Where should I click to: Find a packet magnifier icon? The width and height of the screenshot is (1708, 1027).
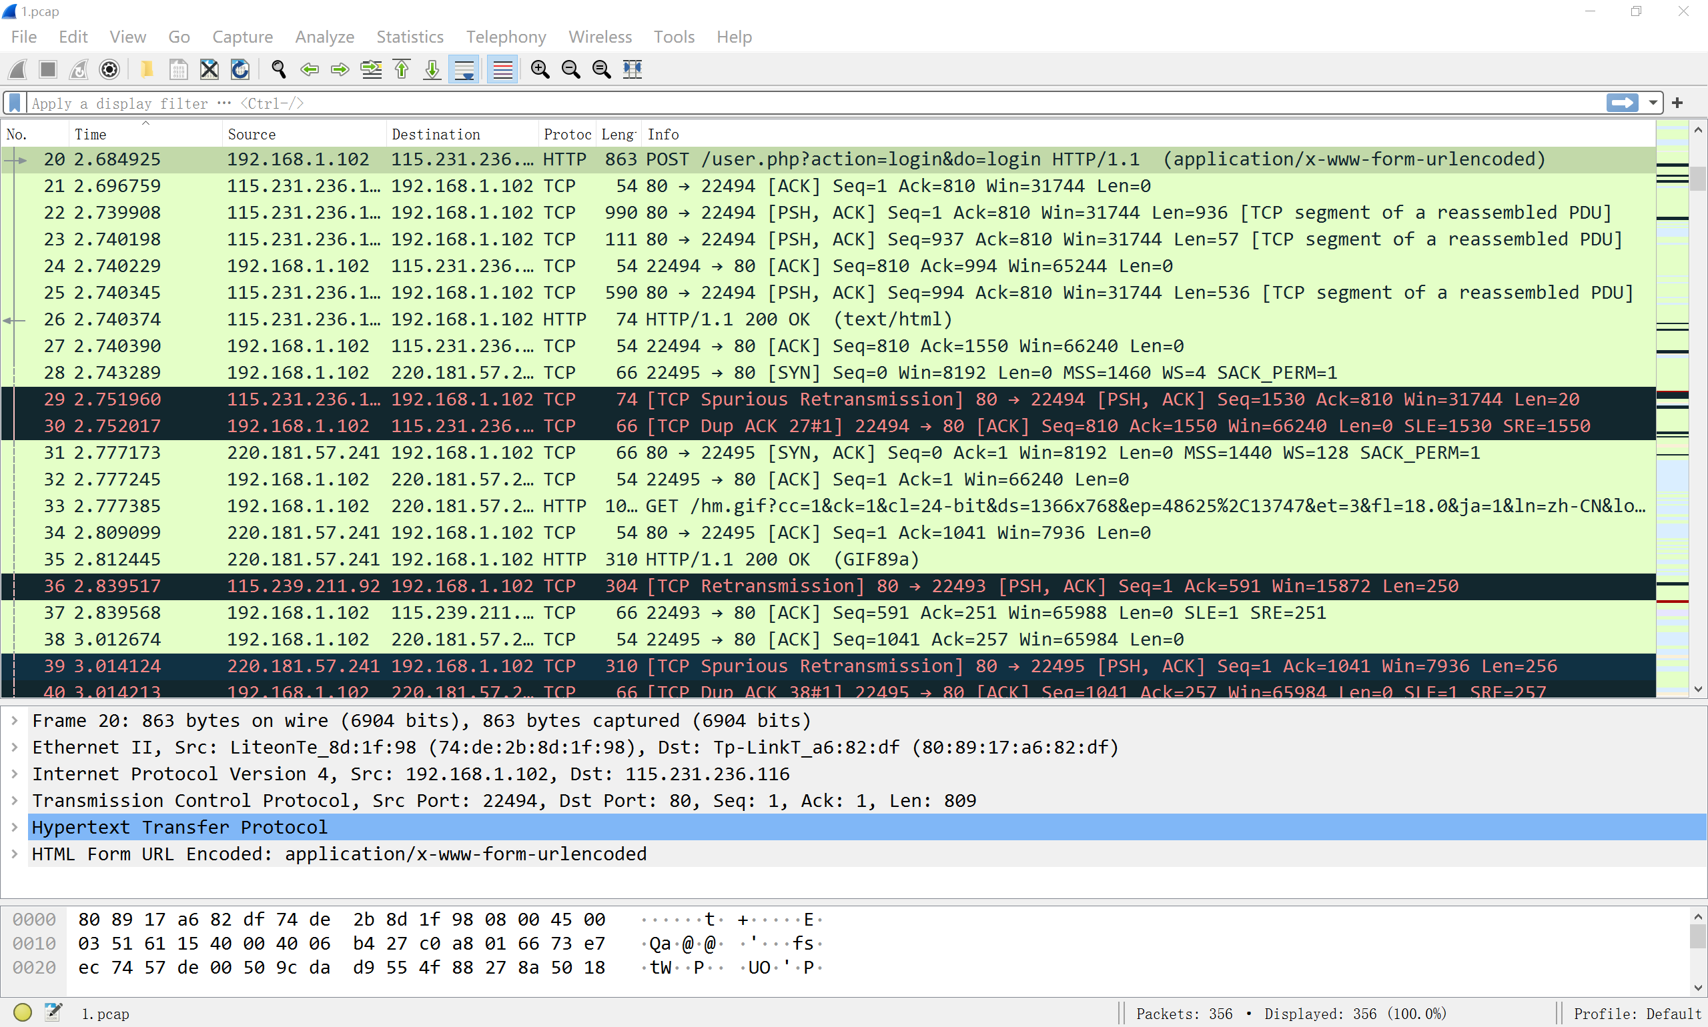pos(278,69)
